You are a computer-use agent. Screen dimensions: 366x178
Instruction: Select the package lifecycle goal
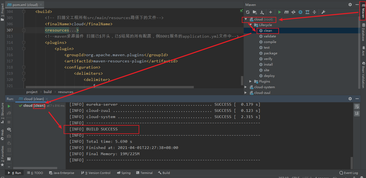point(268,53)
